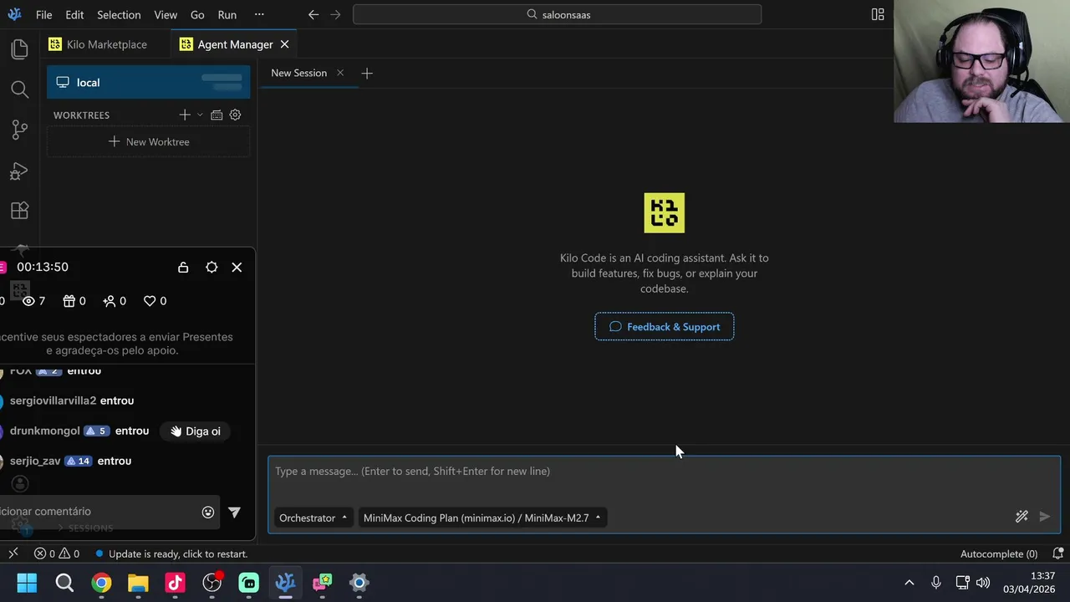Click username serjio_zav in chat

coord(35,461)
